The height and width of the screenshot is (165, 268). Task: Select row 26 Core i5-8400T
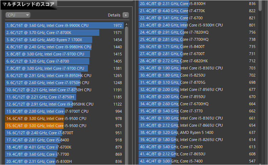pyautogui.click(x=198, y=47)
